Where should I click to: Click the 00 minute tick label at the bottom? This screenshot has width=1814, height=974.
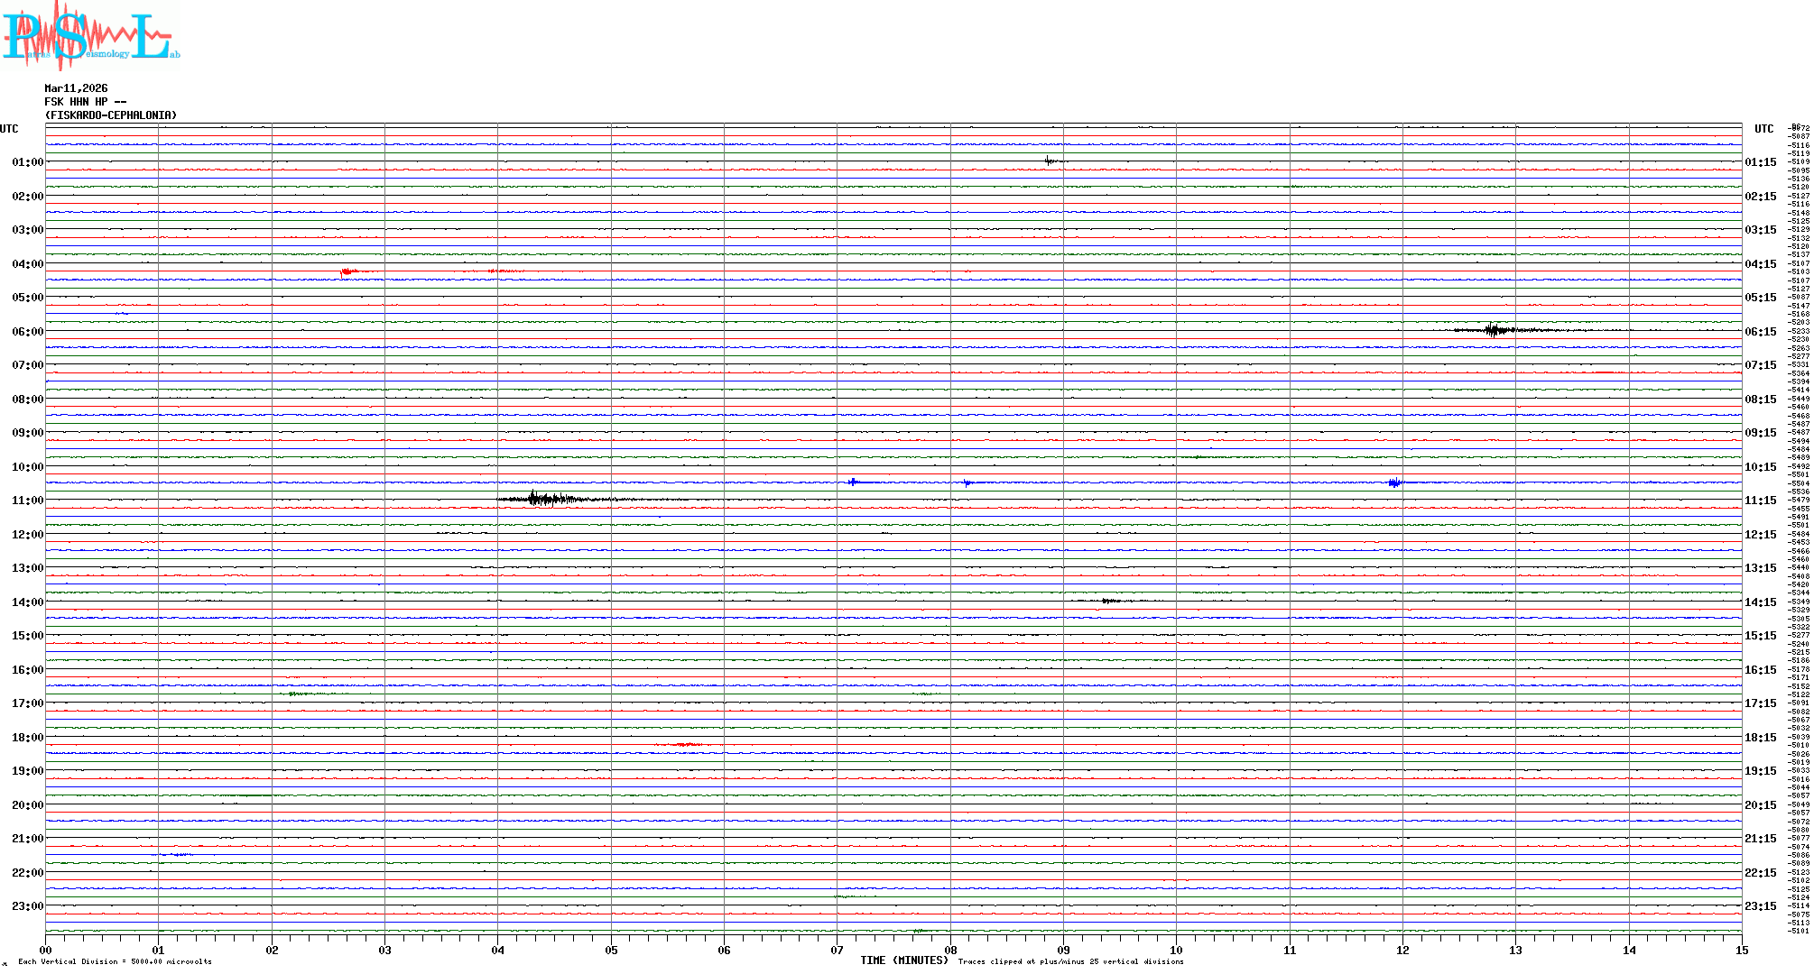[x=46, y=950]
